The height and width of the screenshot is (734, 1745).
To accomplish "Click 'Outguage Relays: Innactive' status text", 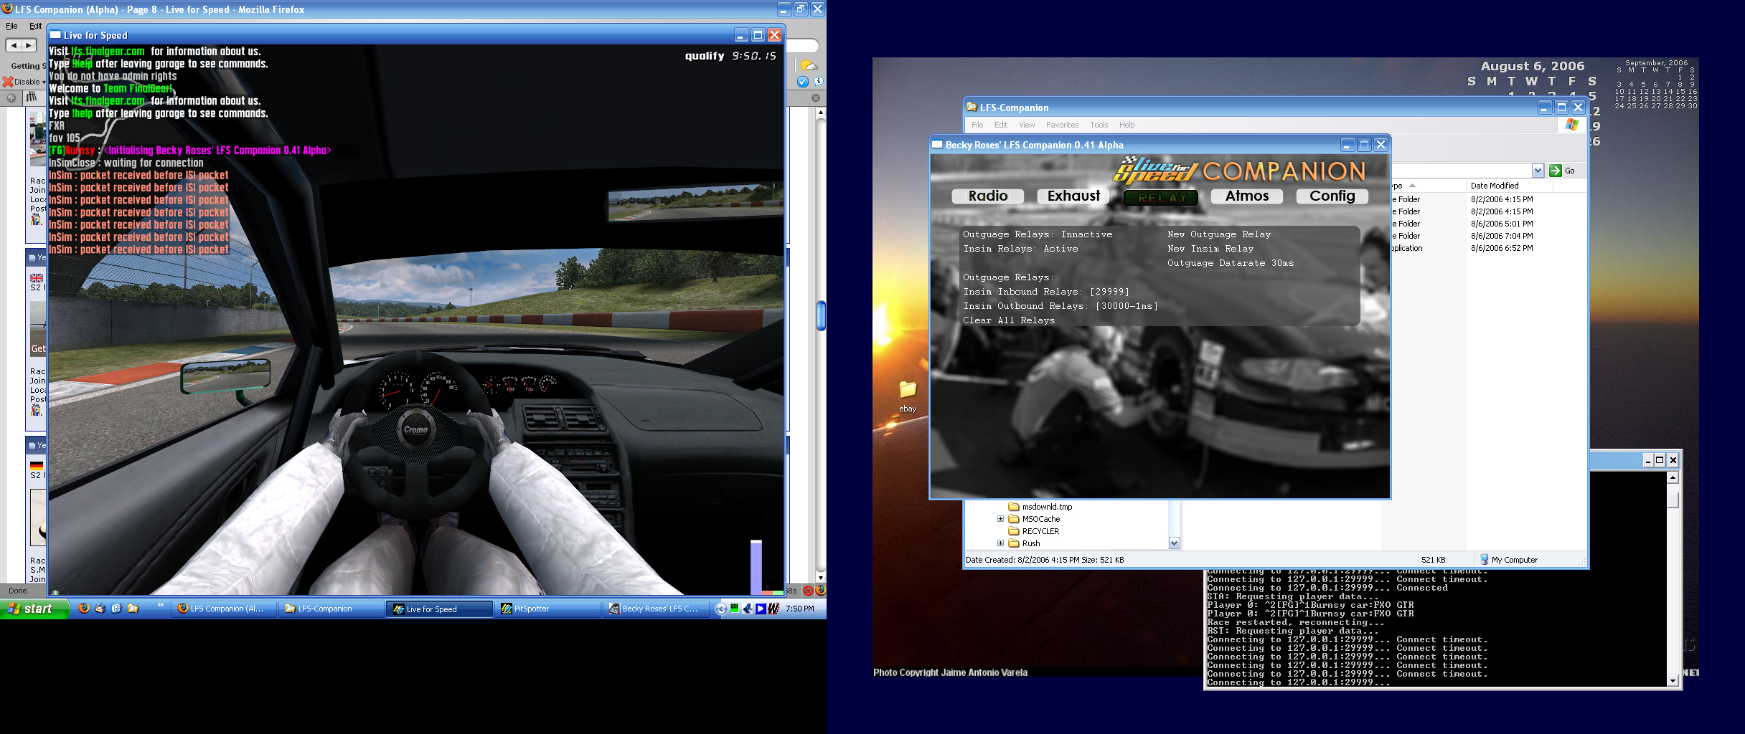I will tap(1038, 234).
